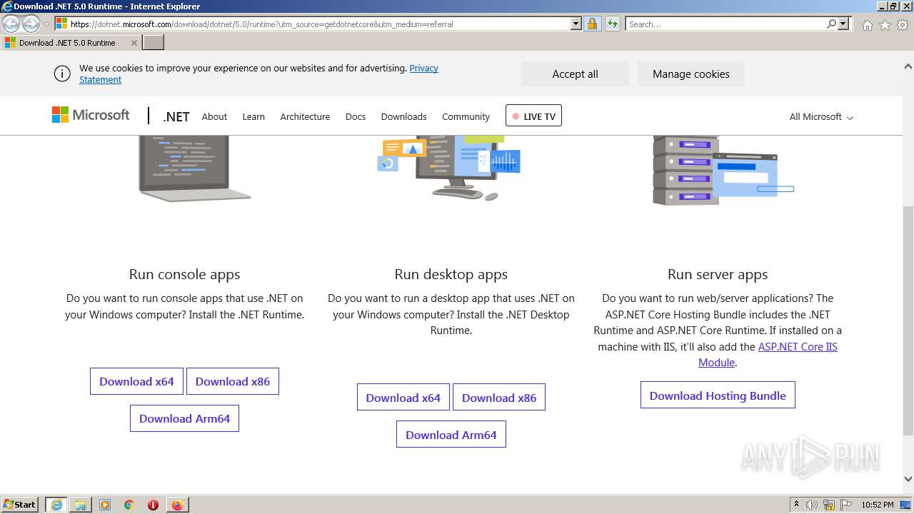Click the desktop apps monitor illustration
Image resolution: width=914 pixels, height=514 pixels.
(449, 168)
